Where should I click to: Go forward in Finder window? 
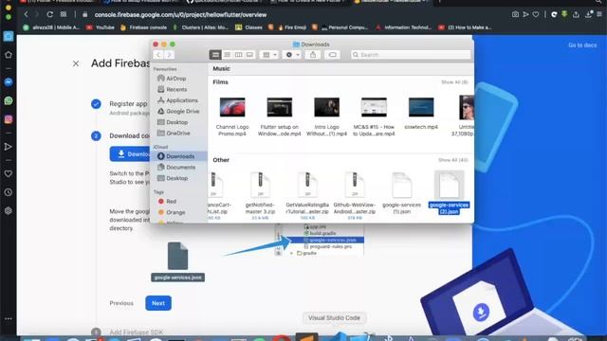(169, 55)
